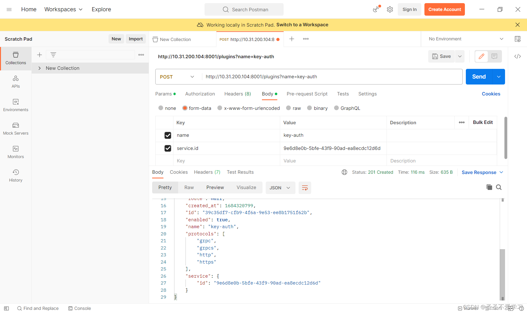The image size is (527, 313).
Task: Select the binary body type
Action: 310,108
